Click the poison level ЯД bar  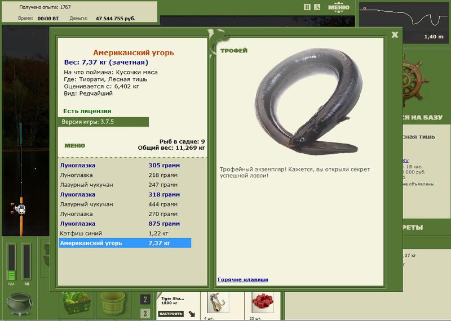point(26,262)
